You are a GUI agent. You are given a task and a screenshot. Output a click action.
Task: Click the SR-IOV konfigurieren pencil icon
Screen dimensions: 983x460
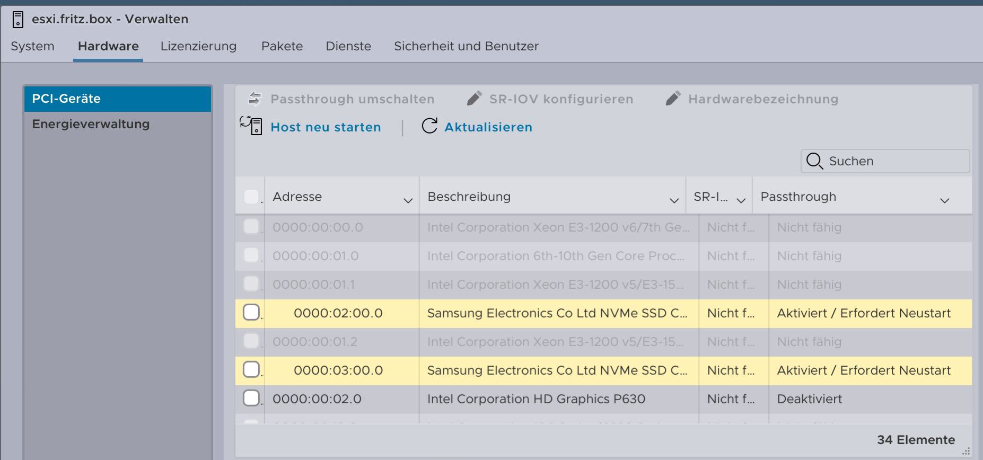[474, 99]
